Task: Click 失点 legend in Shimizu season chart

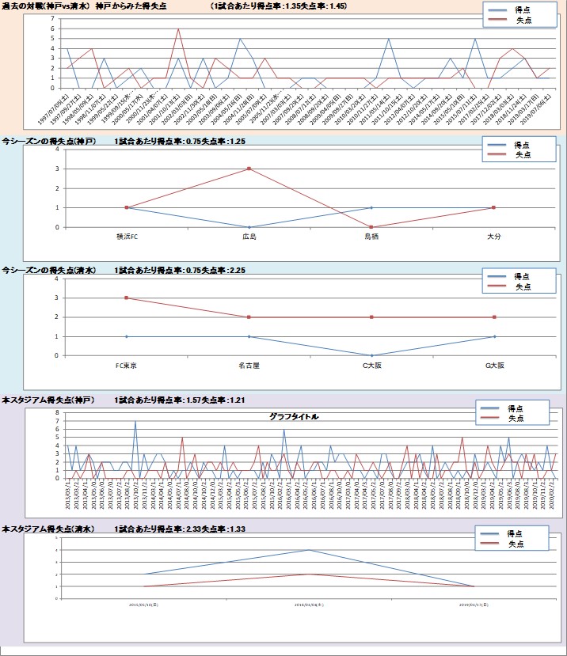Action: (523, 286)
